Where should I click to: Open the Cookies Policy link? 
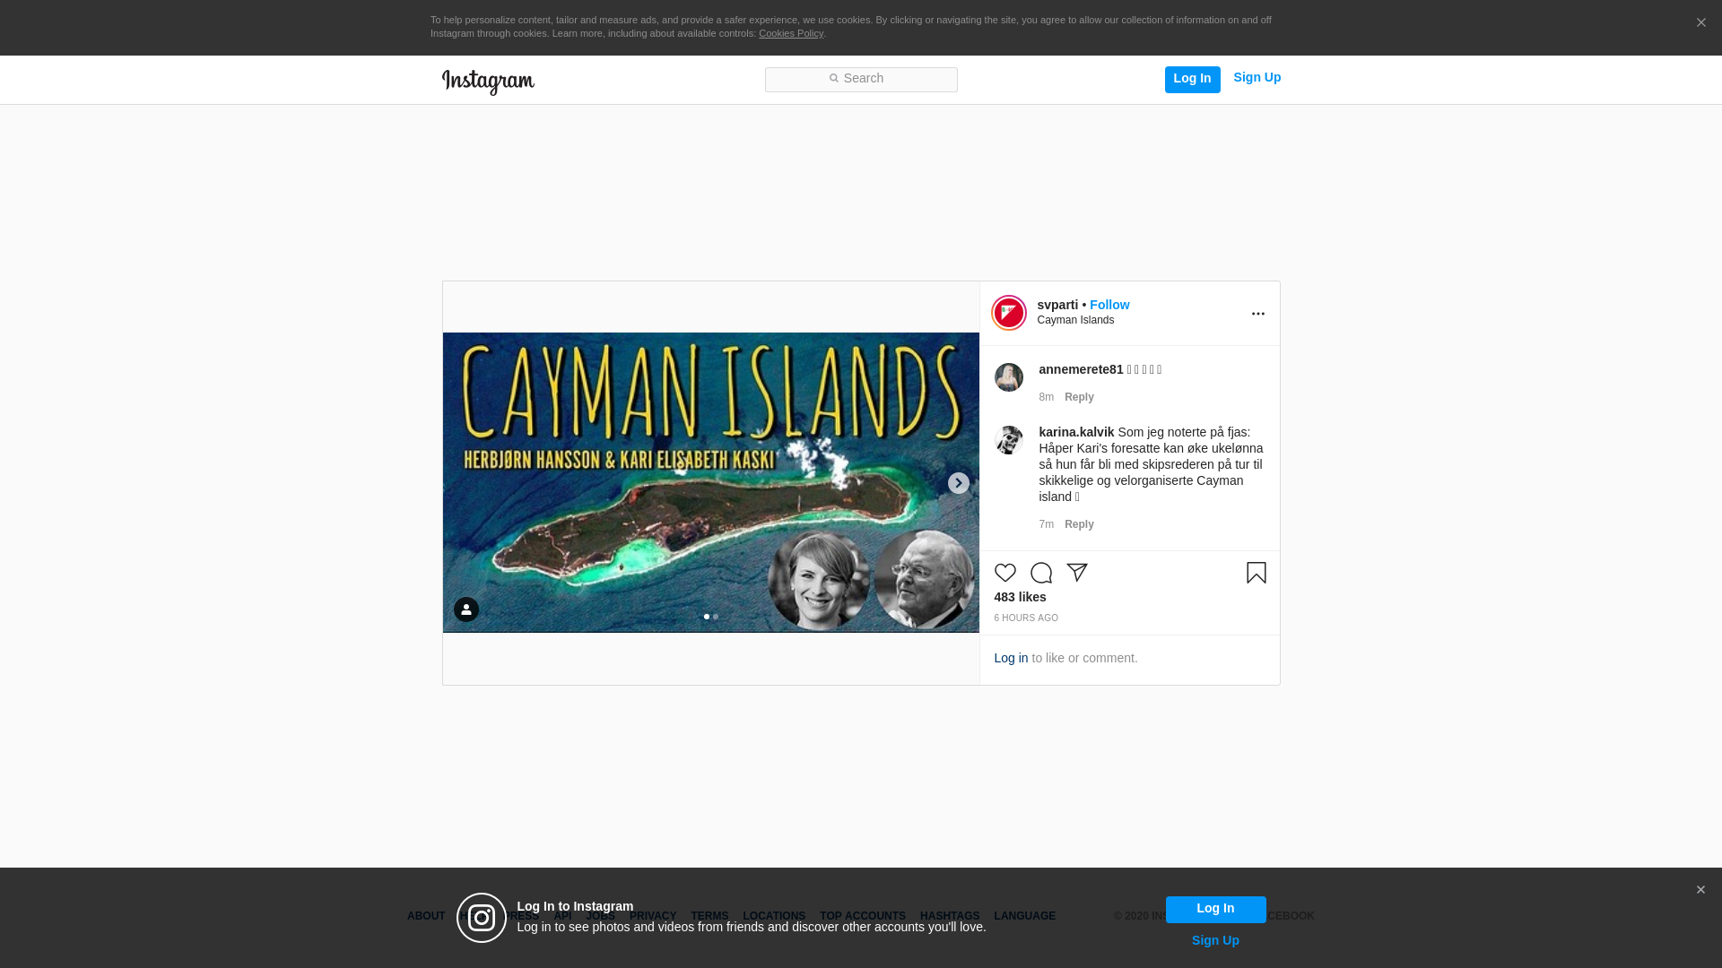coord(791,33)
